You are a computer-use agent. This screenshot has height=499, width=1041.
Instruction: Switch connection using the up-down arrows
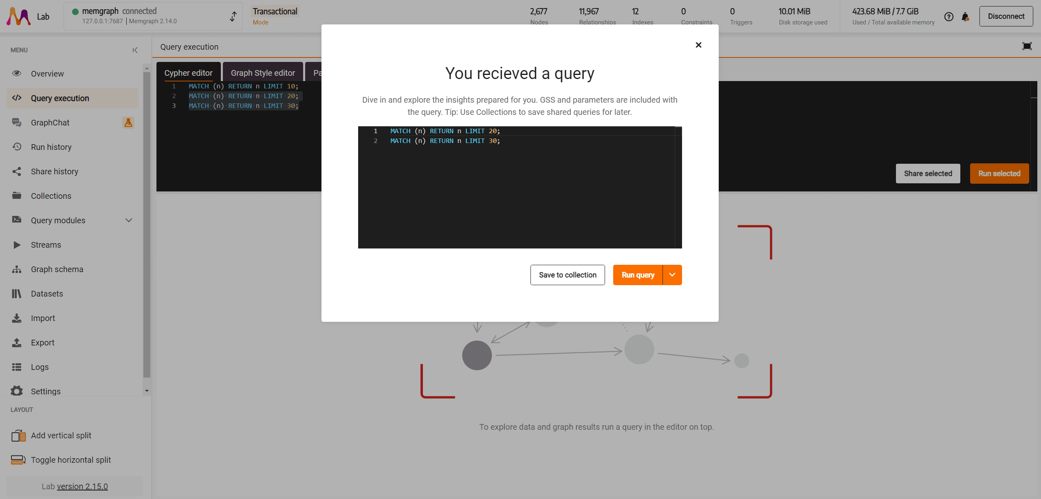pyautogui.click(x=233, y=16)
